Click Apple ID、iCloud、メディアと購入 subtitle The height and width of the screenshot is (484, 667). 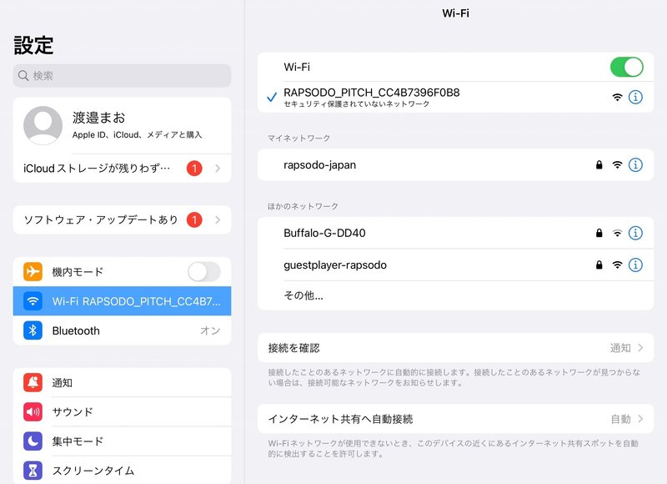pyautogui.click(x=137, y=134)
